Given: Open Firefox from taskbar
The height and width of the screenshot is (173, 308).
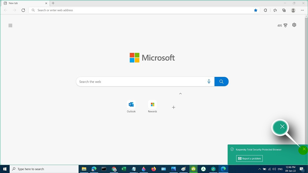Looking at the screenshot, I should coord(154,169).
